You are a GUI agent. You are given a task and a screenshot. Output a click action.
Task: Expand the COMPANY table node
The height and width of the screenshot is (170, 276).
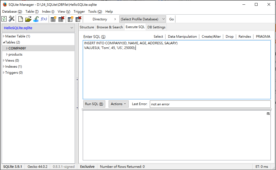[7, 48]
